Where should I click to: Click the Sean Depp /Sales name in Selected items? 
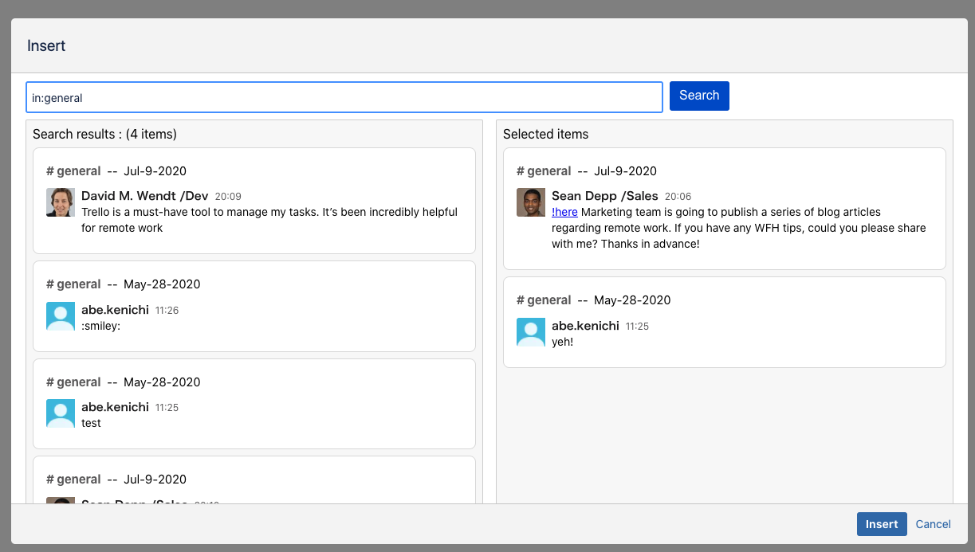tap(604, 195)
